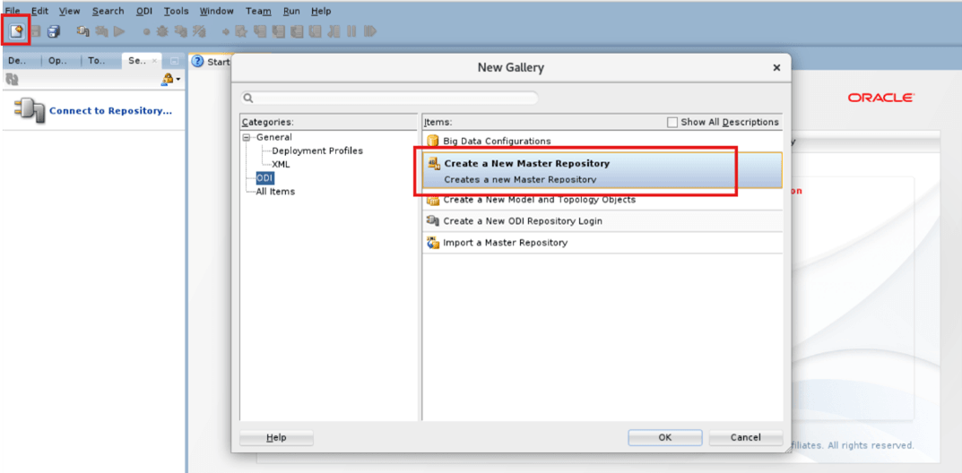Select the All Items category
This screenshot has width=962, height=473.
coord(275,191)
